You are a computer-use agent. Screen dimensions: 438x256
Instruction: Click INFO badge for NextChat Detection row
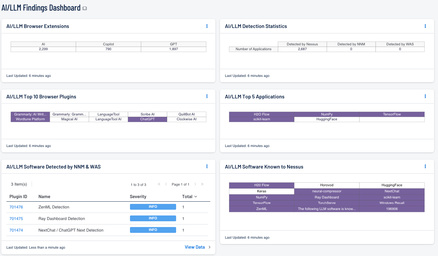pyautogui.click(x=153, y=230)
